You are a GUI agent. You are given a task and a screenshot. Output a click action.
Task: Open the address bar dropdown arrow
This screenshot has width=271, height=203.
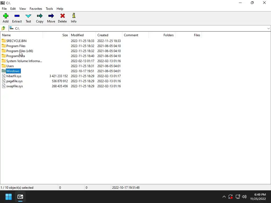(268, 29)
